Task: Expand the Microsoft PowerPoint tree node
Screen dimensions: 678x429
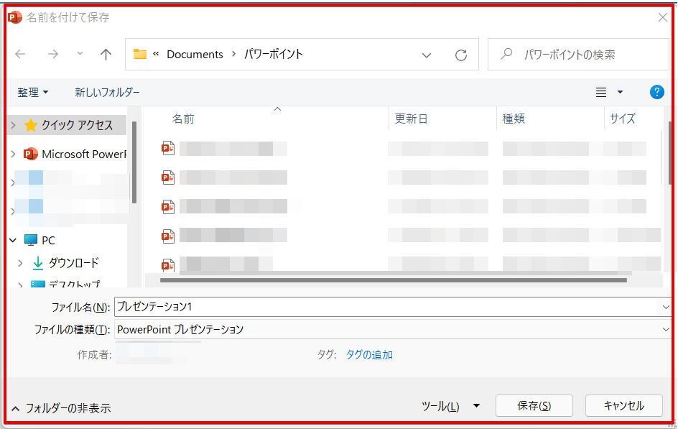Action: click(13, 154)
